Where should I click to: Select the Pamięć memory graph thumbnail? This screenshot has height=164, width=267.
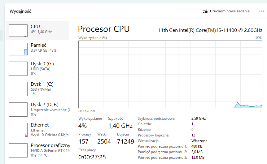pyautogui.click(x=18, y=49)
